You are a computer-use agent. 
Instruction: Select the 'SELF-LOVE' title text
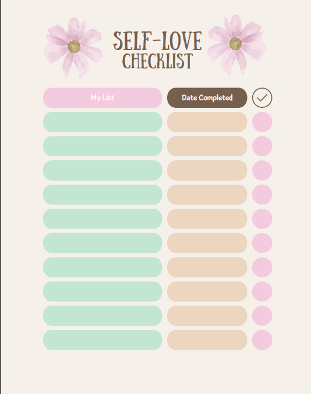click(x=157, y=41)
